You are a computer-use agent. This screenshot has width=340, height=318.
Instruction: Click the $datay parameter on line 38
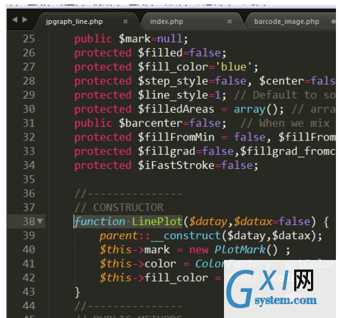pyautogui.click(x=208, y=222)
